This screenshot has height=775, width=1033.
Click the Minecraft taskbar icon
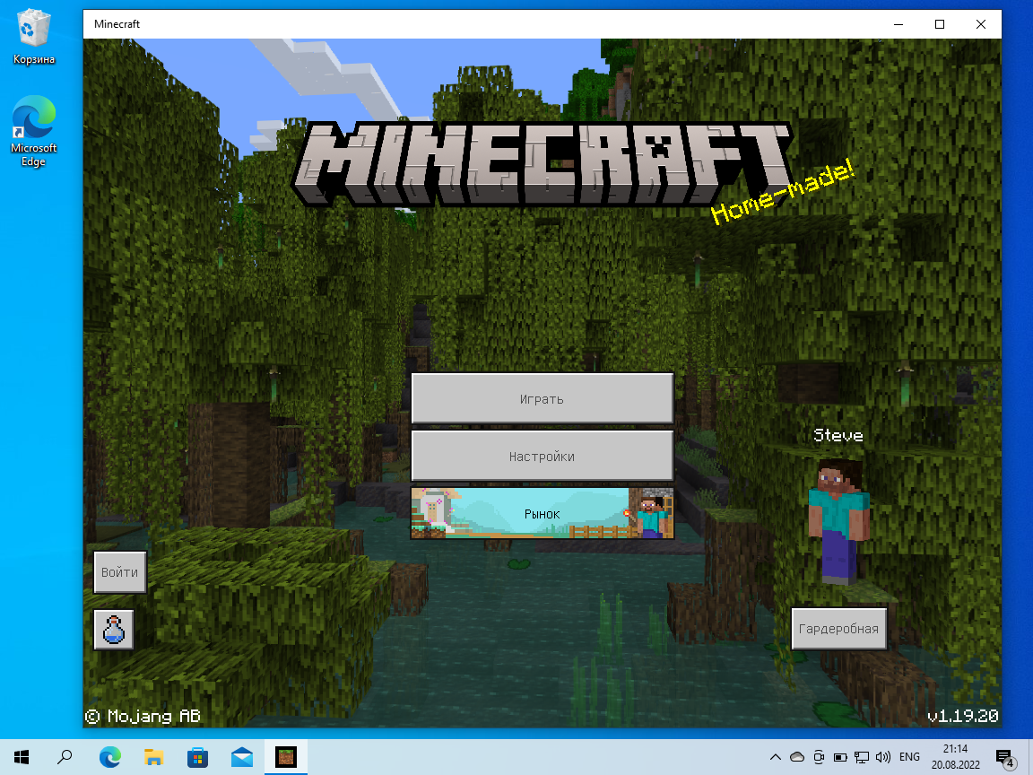click(x=286, y=756)
